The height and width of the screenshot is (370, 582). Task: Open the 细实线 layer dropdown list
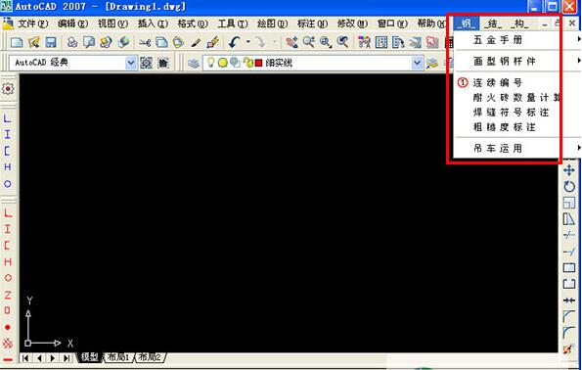click(418, 63)
